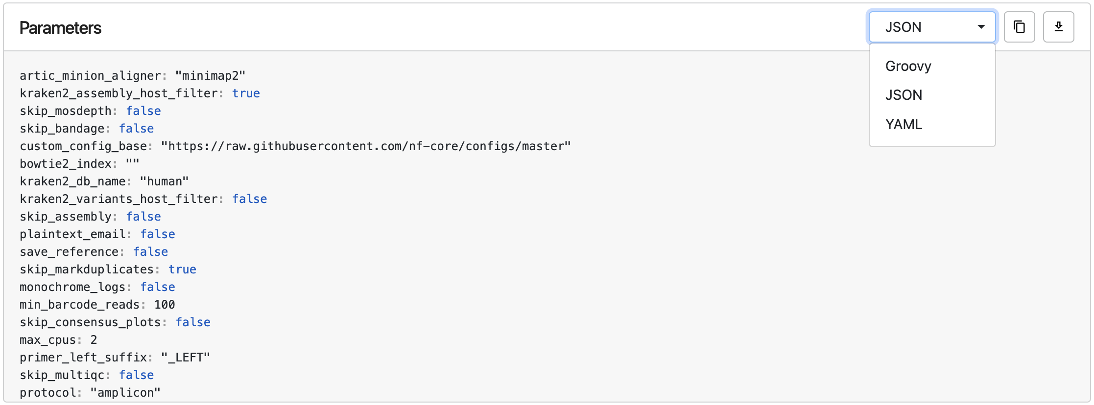This screenshot has width=1094, height=405.
Task: Collapse the JSON format dropdown
Action: (x=931, y=27)
